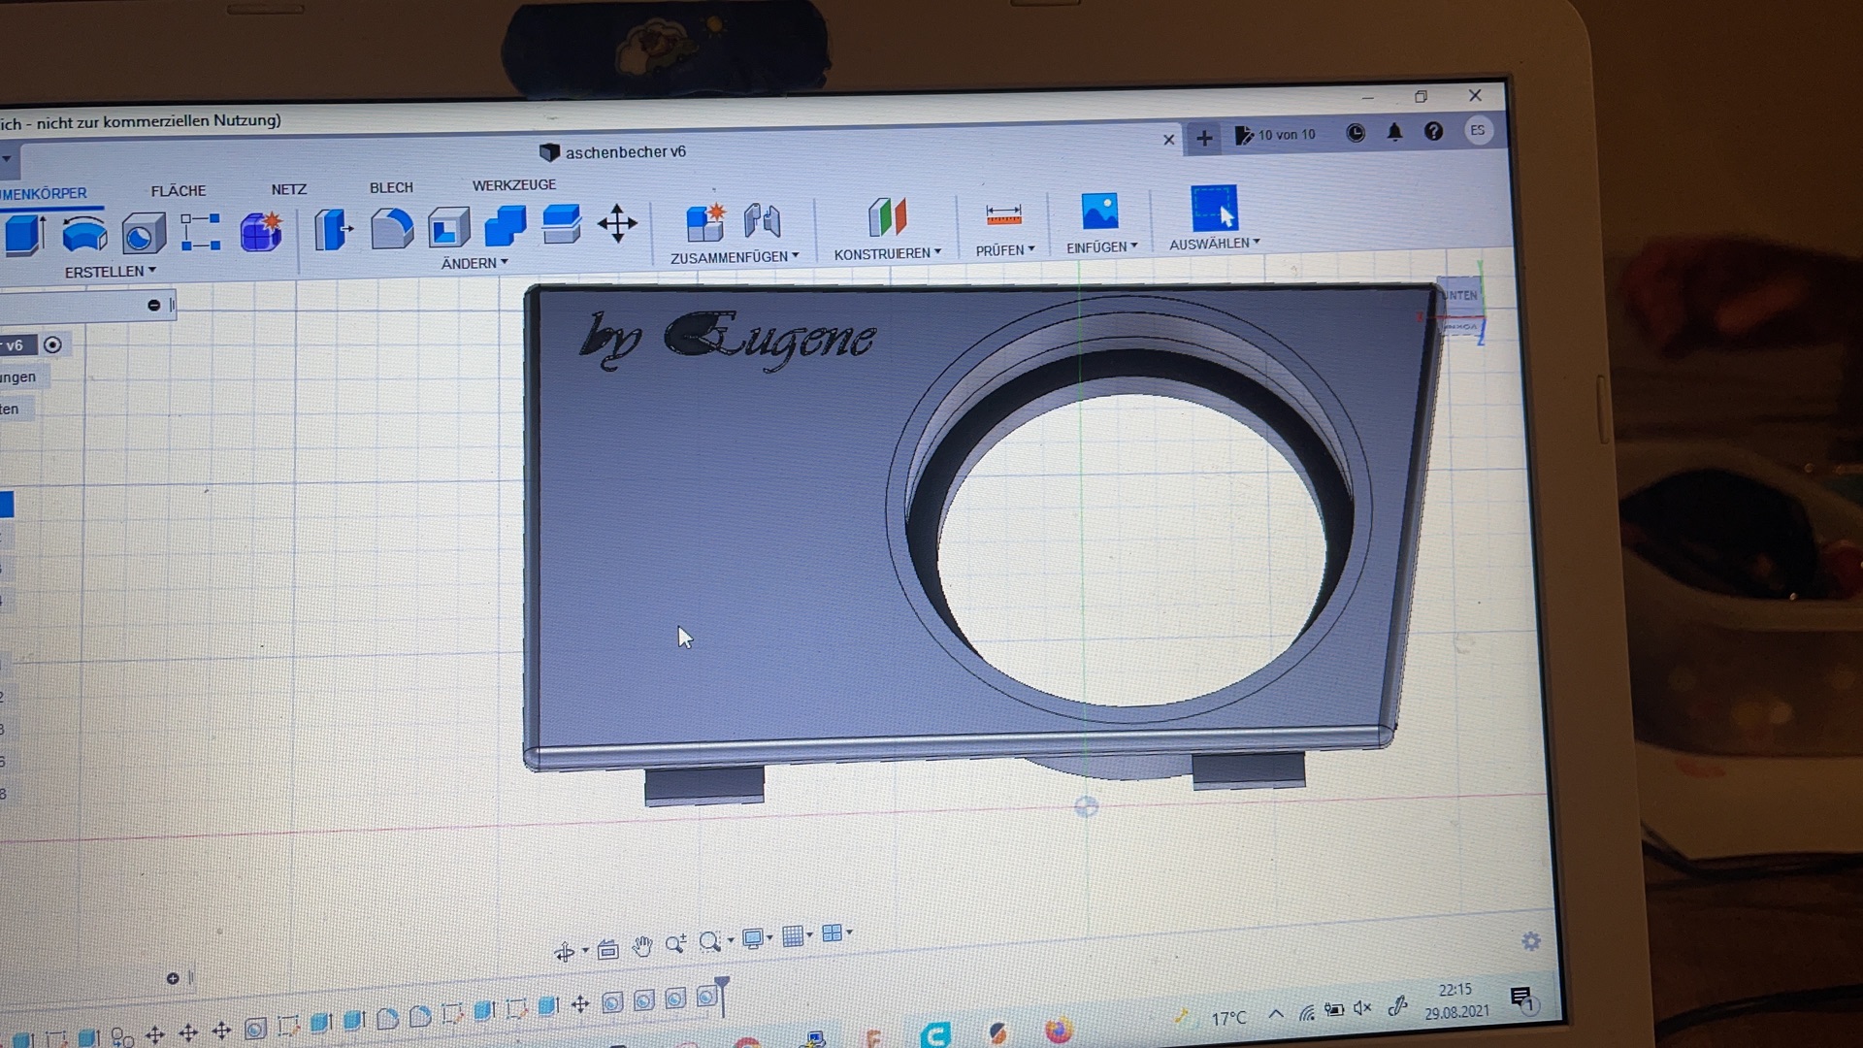
Task: Click the Hole tool icon
Action: click(143, 235)
